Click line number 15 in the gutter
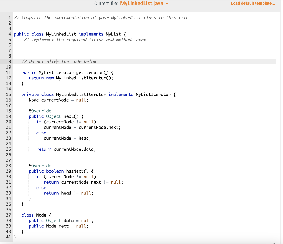This screenshot has height=244, width=283. [x=8, y=94]
